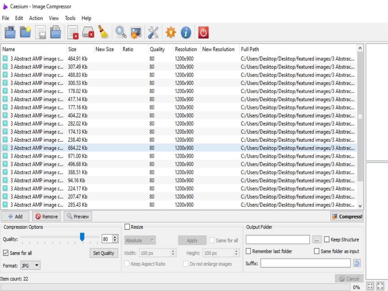Click the Suffix text field
The image size is (388, 291).
(x=306, y=263)
